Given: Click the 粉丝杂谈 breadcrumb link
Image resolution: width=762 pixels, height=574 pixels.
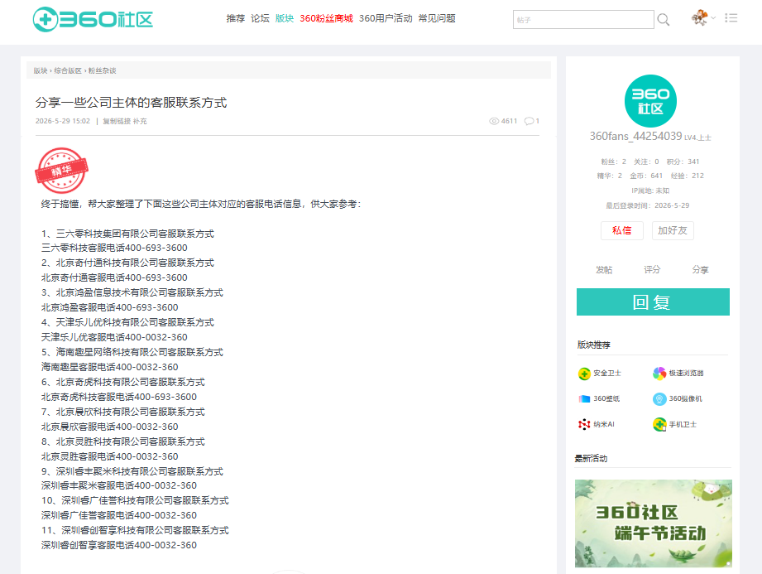Looking at the screenshot, I should (x=102, y=70).
